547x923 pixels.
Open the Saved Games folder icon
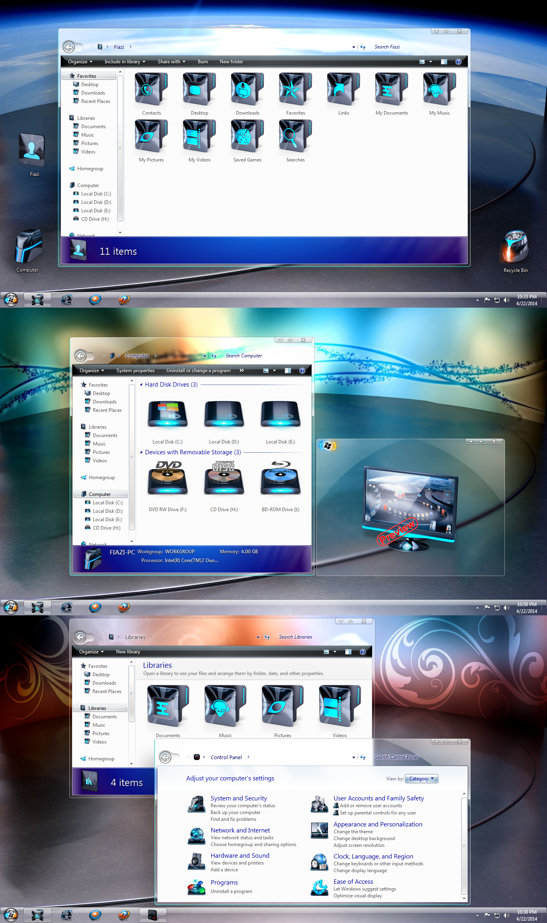247,136
